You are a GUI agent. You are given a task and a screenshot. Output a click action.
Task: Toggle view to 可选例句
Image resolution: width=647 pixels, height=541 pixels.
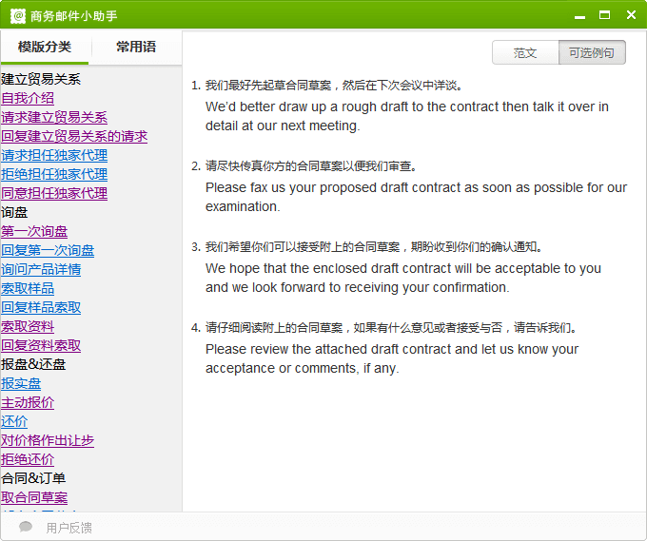[592, 53]
